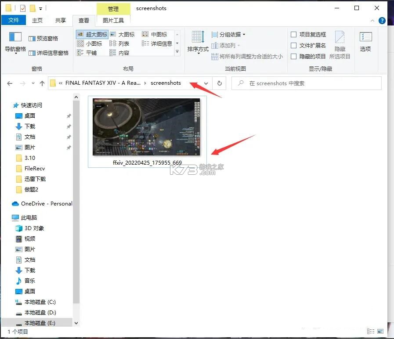Toggle the Preview pane (预览窗格)
The height and width of the screenshot is (339, 394).
pos(43,39)
